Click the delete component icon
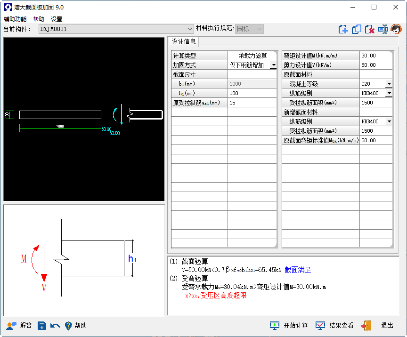The image size is (407, 337). 370,29
